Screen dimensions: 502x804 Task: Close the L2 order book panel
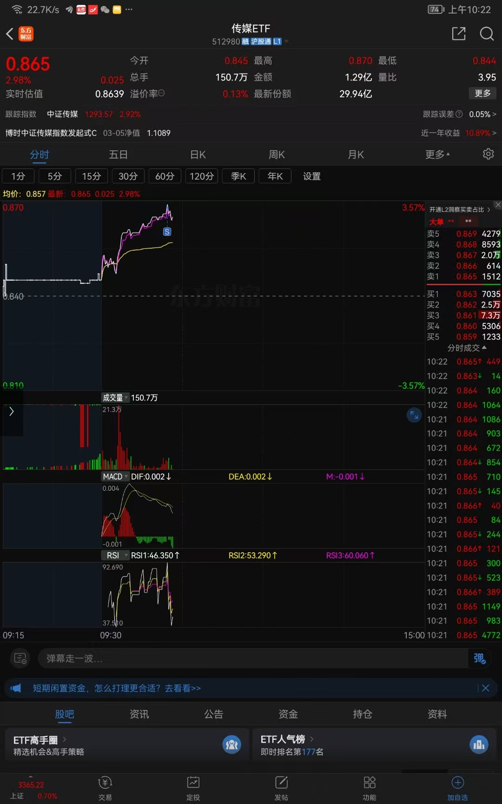[498, 205]
